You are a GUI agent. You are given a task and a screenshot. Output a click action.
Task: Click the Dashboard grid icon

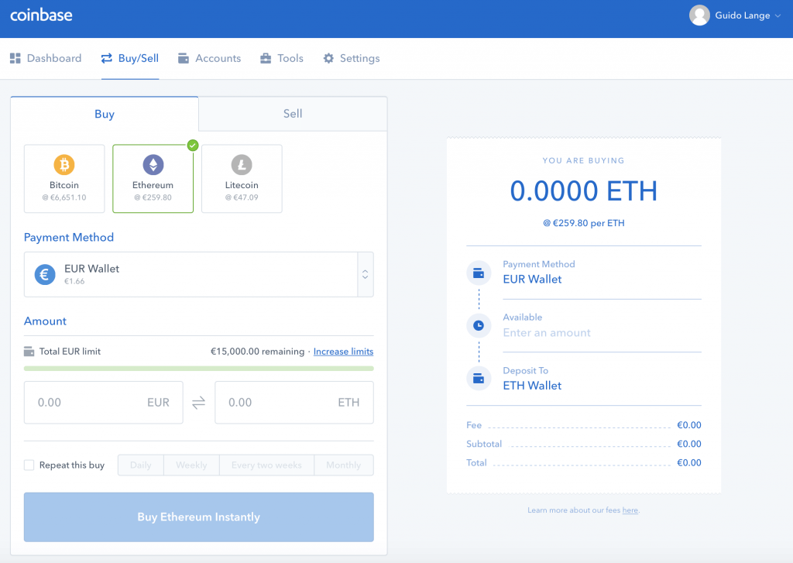pyautogui.click(x=15, y=58)
